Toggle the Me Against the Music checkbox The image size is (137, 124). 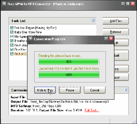pyautogui.click(x=12, y=36)
